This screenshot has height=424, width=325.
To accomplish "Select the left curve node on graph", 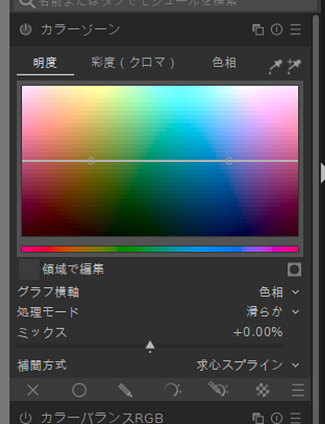I will tap(91, 161).
